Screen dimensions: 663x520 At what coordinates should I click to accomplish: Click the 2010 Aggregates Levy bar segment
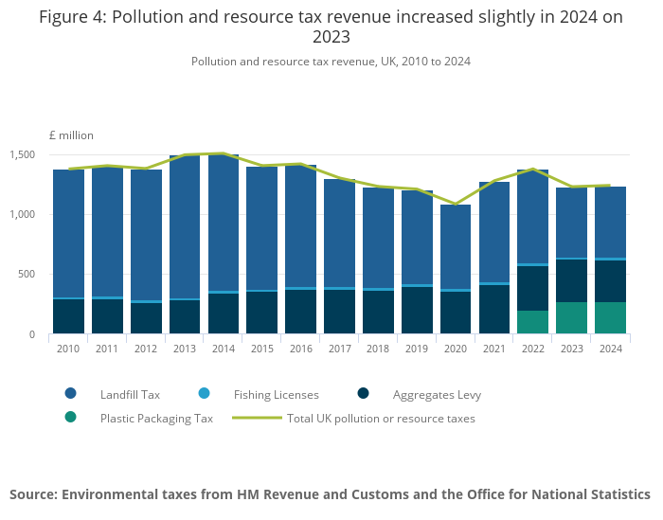coord(68,316)
